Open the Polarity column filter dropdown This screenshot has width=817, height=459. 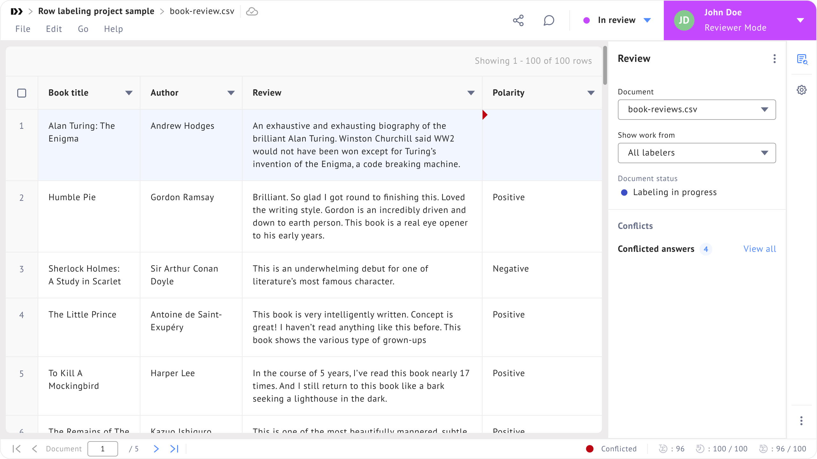point(591,93)
